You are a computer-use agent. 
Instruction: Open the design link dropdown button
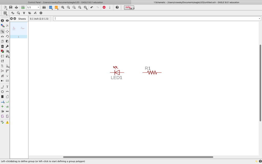(x=129, y=7)
